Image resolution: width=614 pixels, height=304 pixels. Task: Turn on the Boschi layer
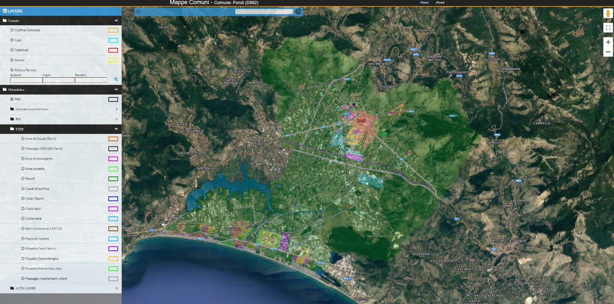coord(23,179)
